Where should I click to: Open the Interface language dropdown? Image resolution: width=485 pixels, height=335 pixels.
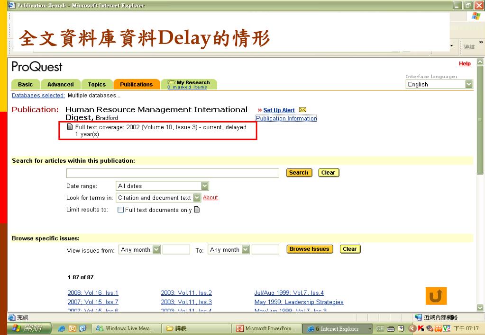(x=469, y=84)
